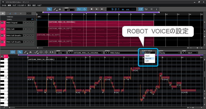Open the mixer panel icon
The image size is (206, 109).
click(x=146, y=9)
